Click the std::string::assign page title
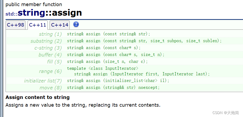The image size is (243, 117). (x=44, y=13)
